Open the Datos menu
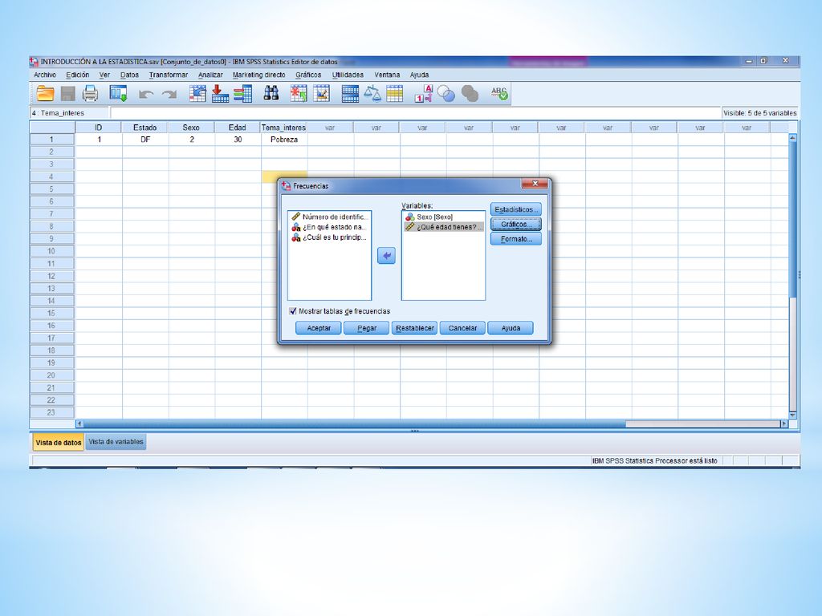 [129, 75]
